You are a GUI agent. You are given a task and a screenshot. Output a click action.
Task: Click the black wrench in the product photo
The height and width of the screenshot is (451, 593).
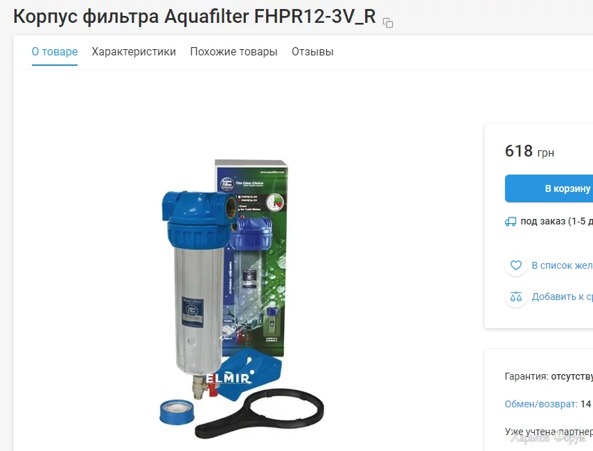tap(260, 414)
